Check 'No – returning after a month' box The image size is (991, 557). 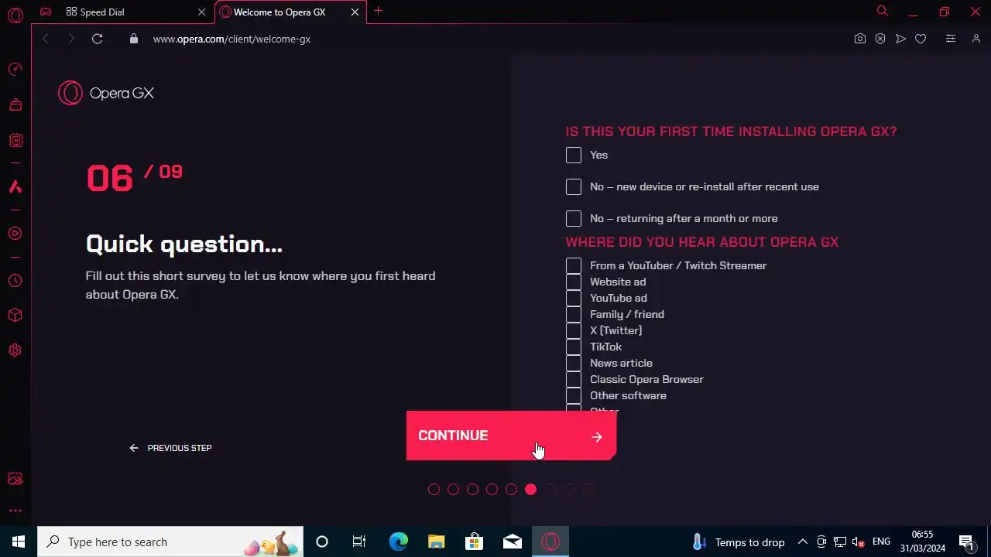(574, 219)
